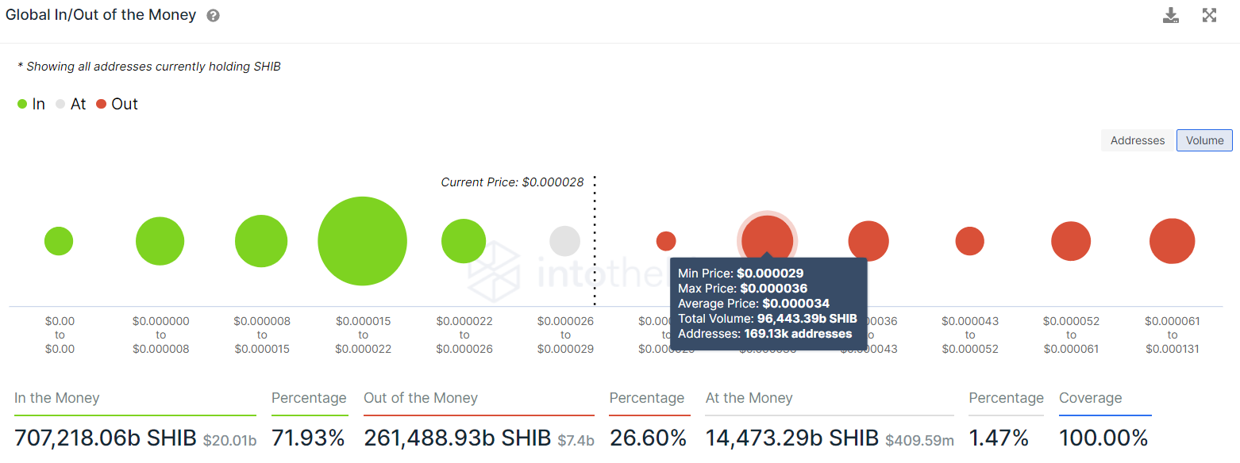Switch to the Addresses view
The height and width of the screenshot is (463, 1240).
pos(1138,140)
